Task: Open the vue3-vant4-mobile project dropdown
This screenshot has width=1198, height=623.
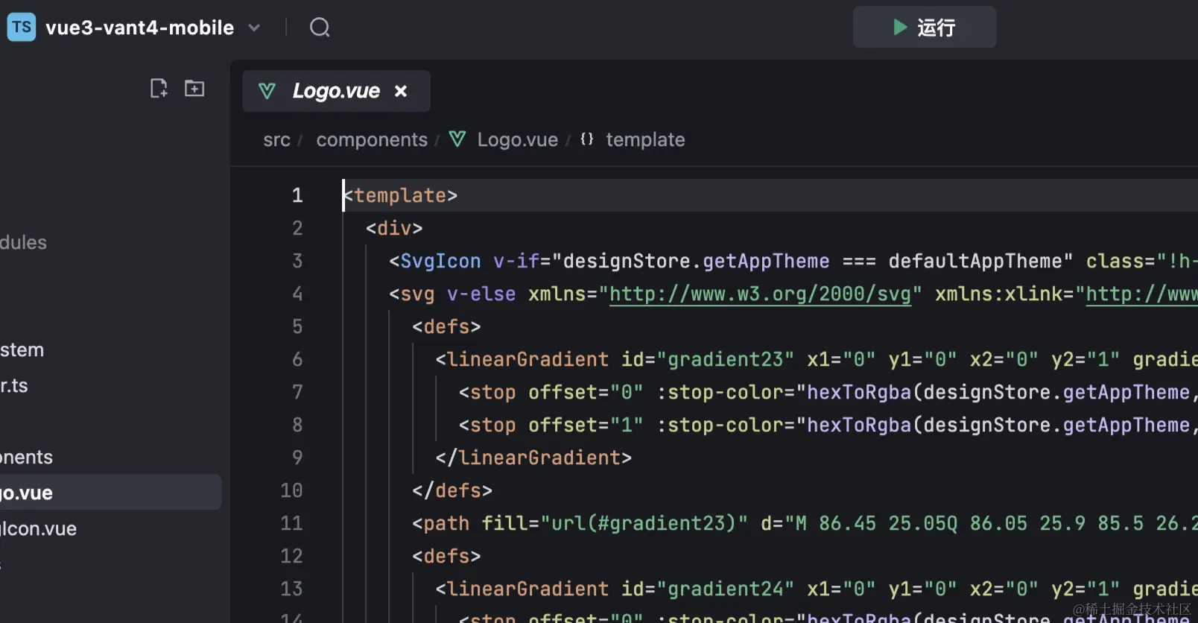Action: 254,28
